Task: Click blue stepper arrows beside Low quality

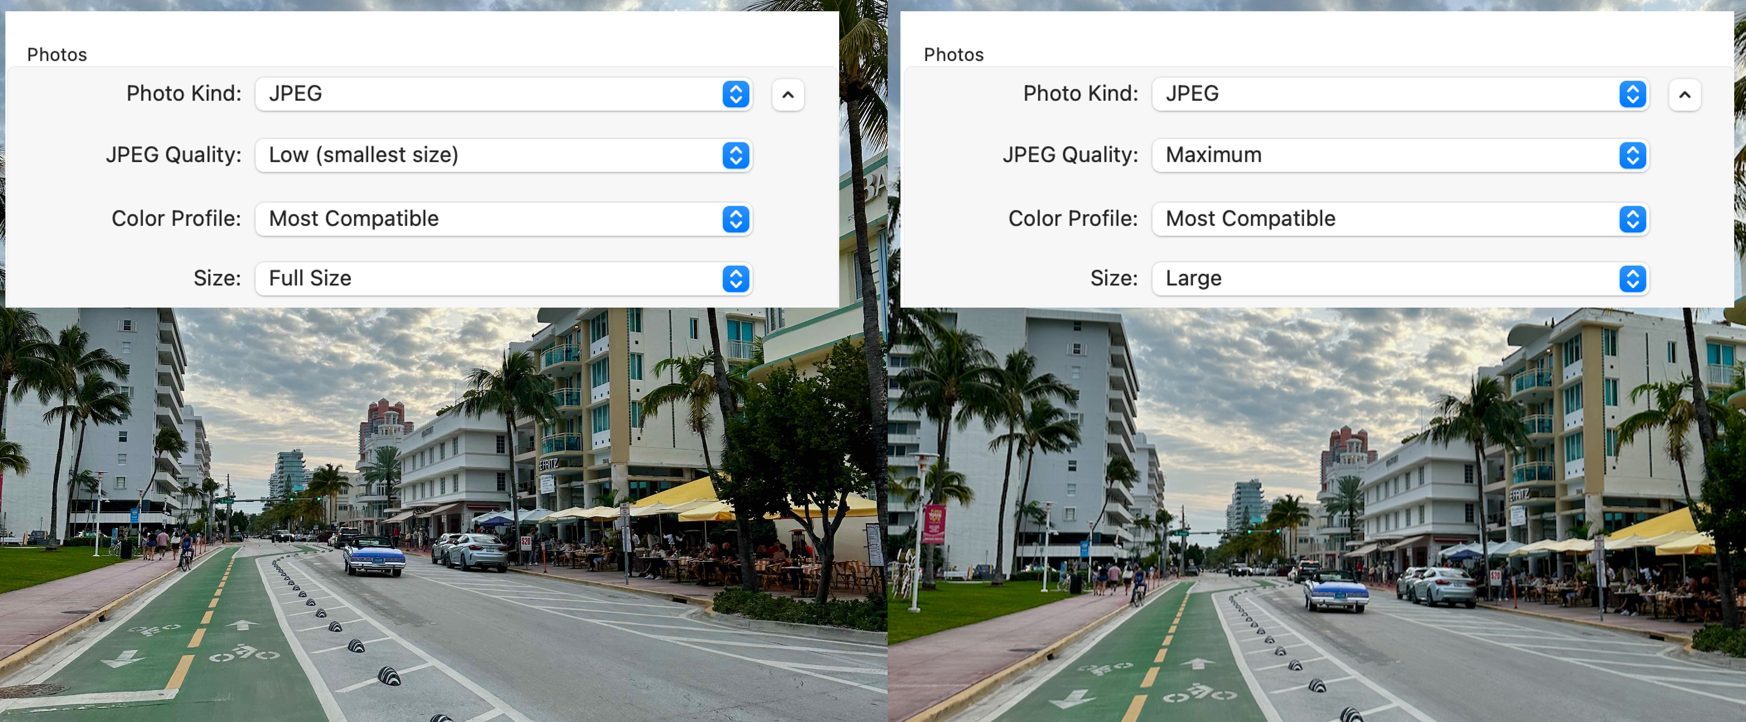Action: (x=735, y=155)
